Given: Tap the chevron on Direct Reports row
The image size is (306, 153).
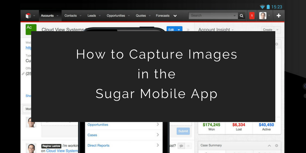Looking at the screenshot, I should pyautogui.click(x=158, y=145).
